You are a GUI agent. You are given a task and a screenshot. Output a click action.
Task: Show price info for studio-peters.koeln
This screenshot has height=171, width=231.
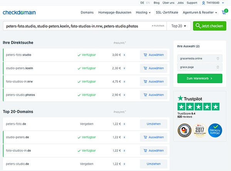[x=124, y=68]
